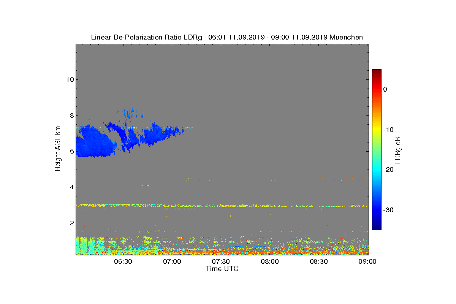Image resolution: width=456 pixels, height=304 pixels.
Task: Click the colorbar label '-20'
Action: (388, 169)
